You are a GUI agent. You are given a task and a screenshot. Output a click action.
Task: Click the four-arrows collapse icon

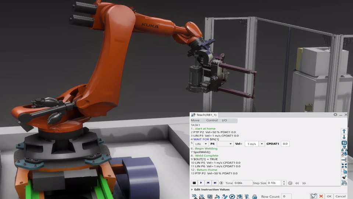click(344, 165)
